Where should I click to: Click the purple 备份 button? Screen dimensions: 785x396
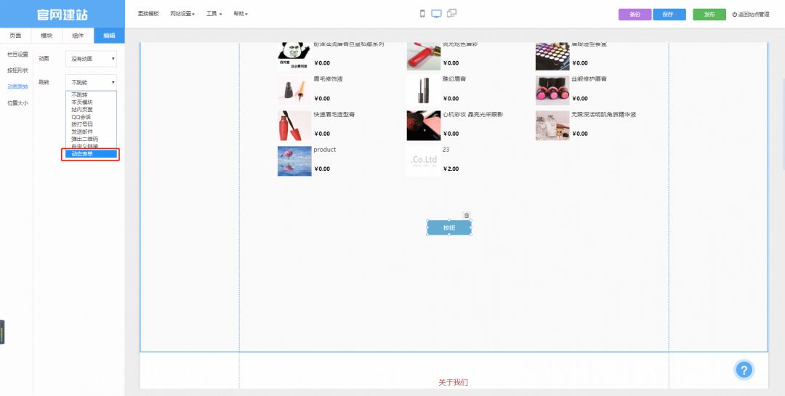(x=635, y=15)
